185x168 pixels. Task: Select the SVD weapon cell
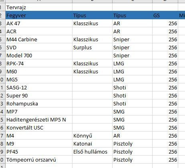pos(39,47)
